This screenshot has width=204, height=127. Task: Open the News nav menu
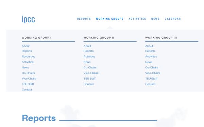click(x=155, y=19)
